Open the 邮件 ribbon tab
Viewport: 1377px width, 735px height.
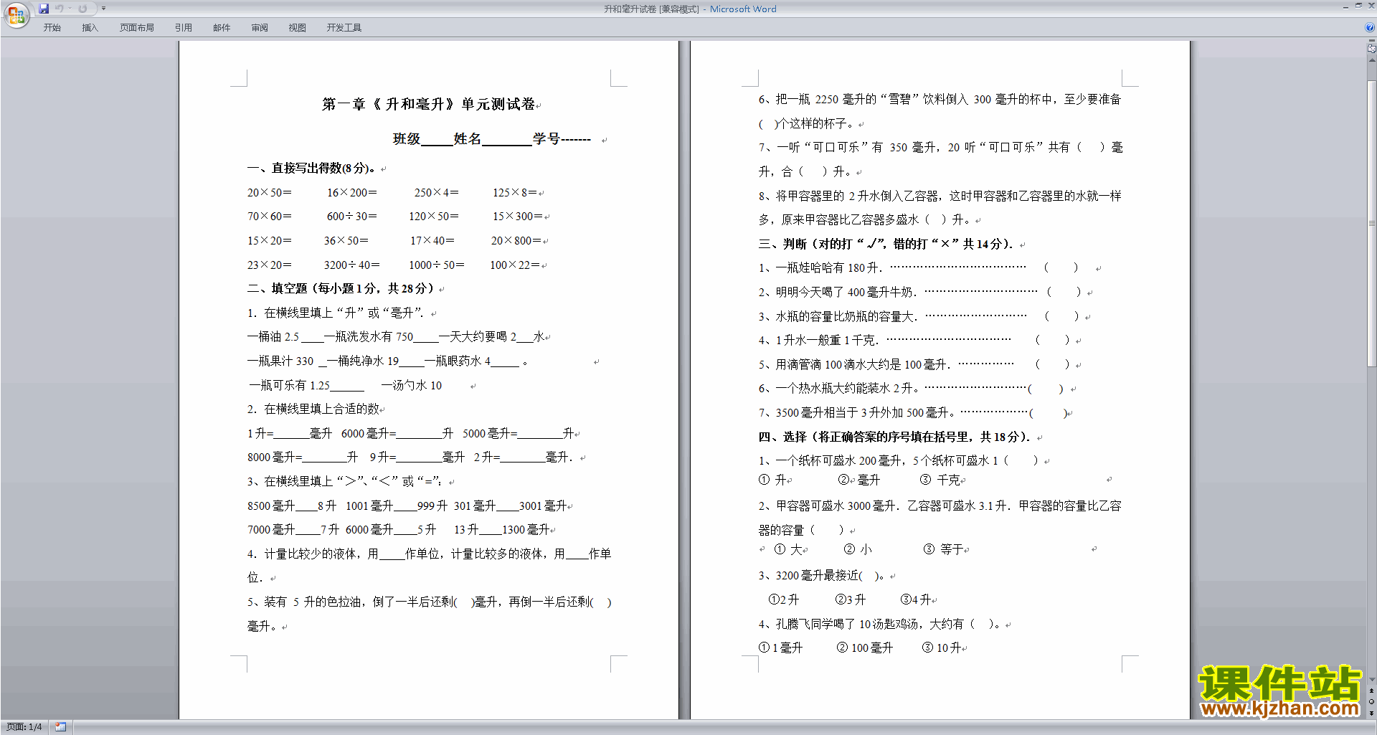click(222, 27)
